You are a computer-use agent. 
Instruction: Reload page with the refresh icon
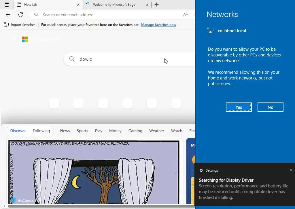[21, 15]
